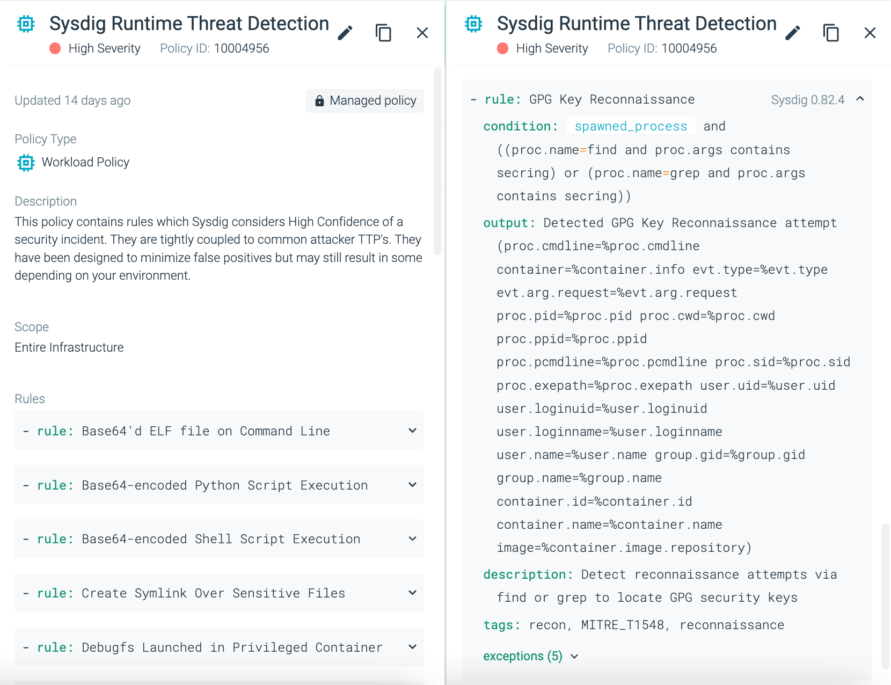This screenshot has height=685, width=891.
Task: Expand Create Symlink Over Sensitive Files rule
Action: point(412,593)
